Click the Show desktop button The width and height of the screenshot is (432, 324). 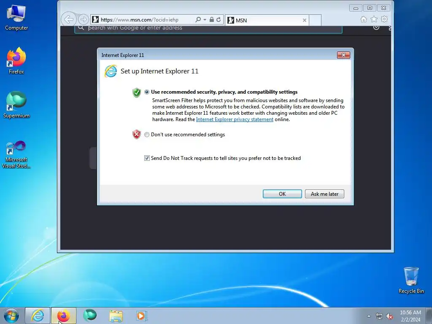[429, 316]
